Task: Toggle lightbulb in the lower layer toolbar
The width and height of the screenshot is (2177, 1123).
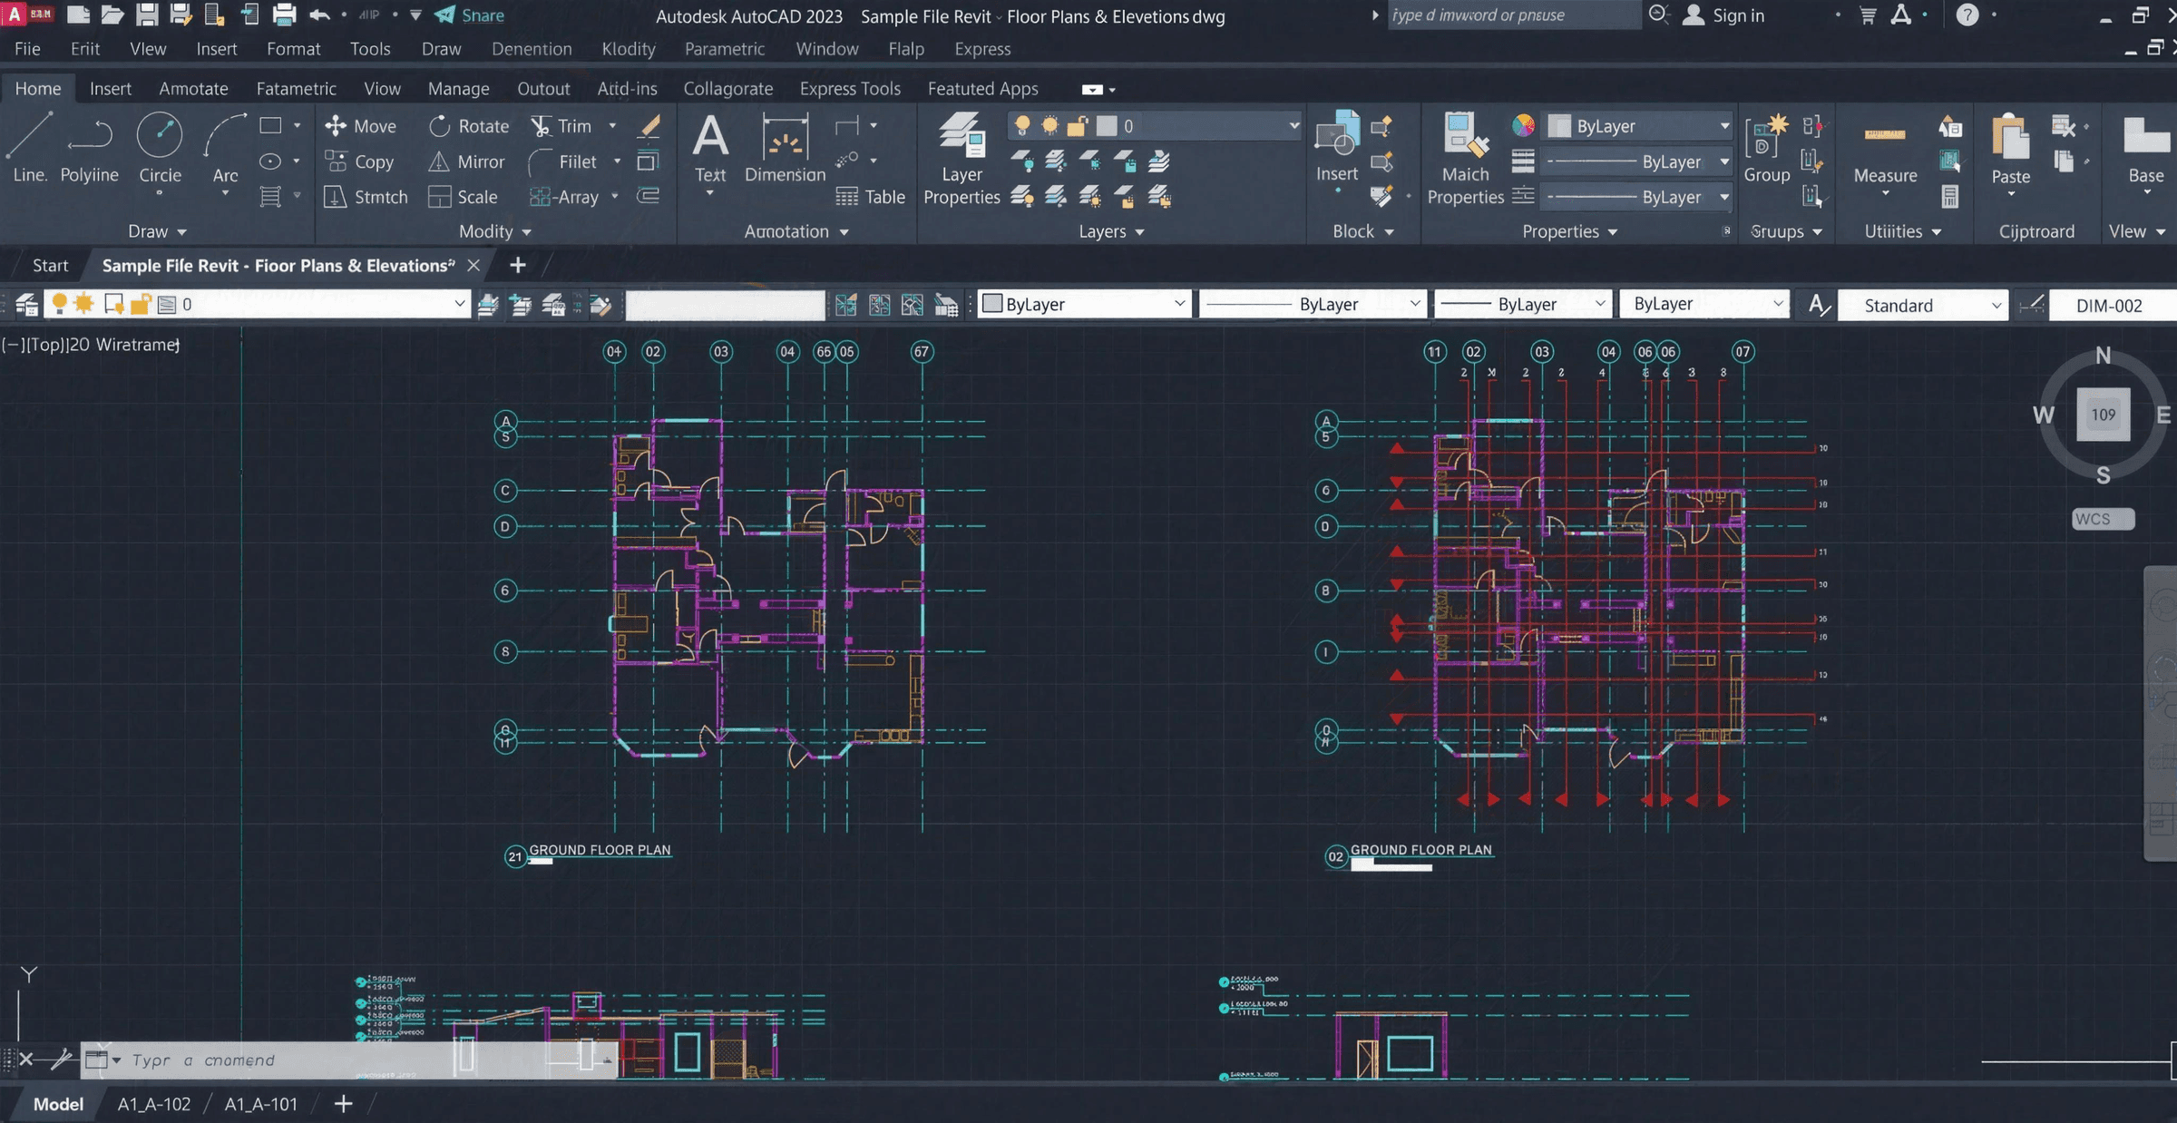Action: pos(59,304)
